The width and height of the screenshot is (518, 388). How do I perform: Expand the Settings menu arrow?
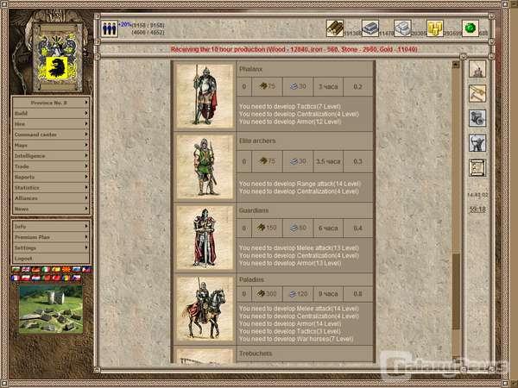click(x=86, y=247)
